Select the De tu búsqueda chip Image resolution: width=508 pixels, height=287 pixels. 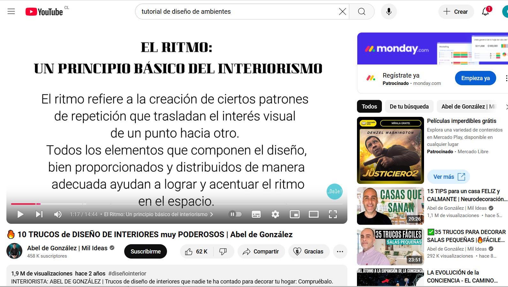(409, 107)
